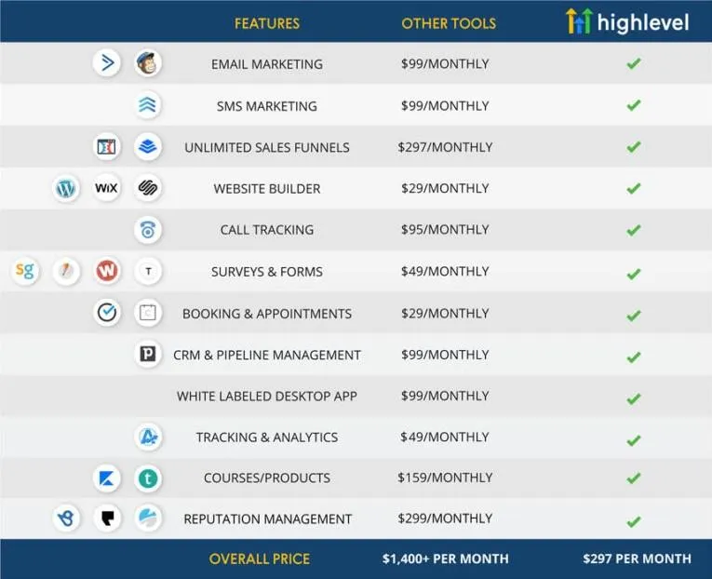Image resolution: width=712 pixels, height=579 pixels.
Task: Click the Calendly calendar icon
Action: [x=148, y=313]
